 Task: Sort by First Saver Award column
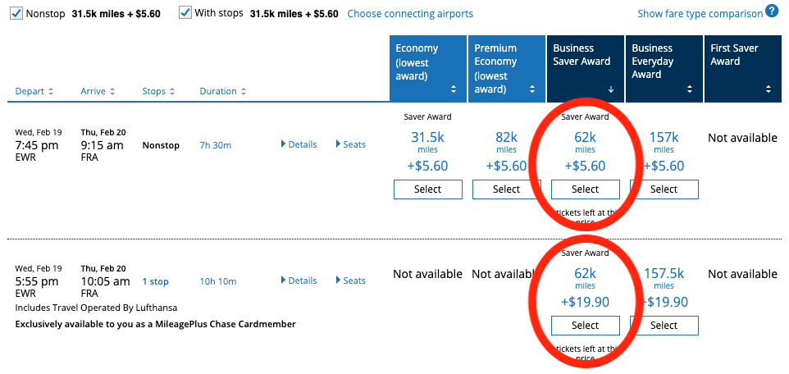tap(743, 69)
